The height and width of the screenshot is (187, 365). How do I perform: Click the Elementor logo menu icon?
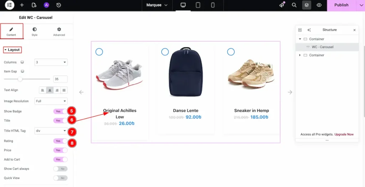(x=10, y=5)
